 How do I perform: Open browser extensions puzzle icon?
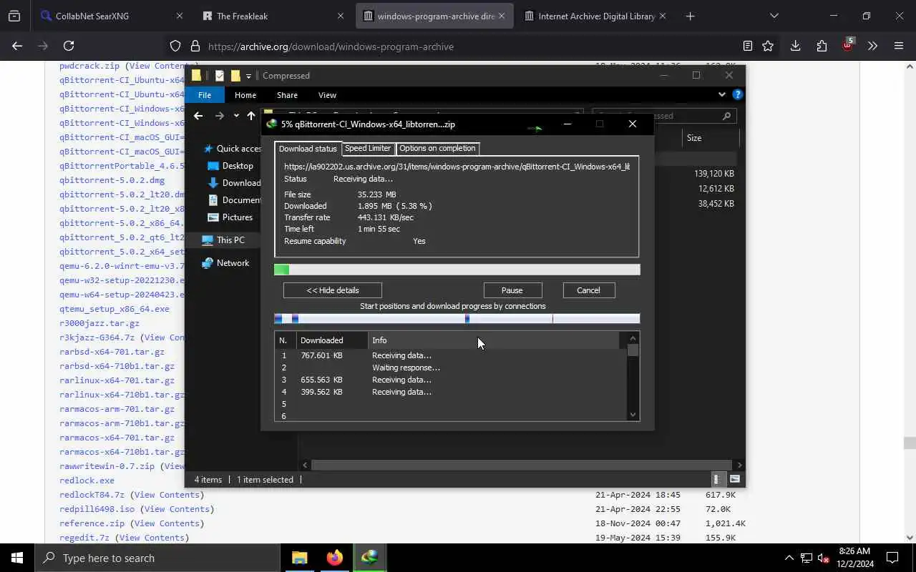(822, 46)
